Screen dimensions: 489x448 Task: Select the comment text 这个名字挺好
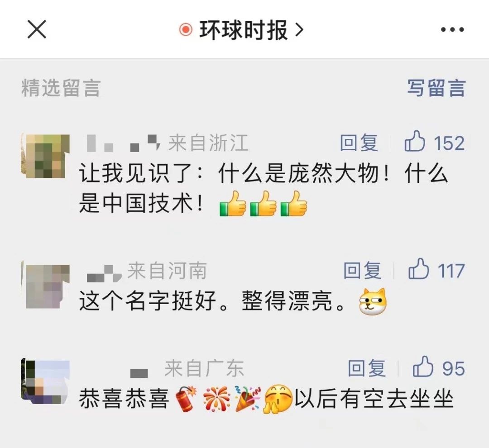tap(147, 301)
